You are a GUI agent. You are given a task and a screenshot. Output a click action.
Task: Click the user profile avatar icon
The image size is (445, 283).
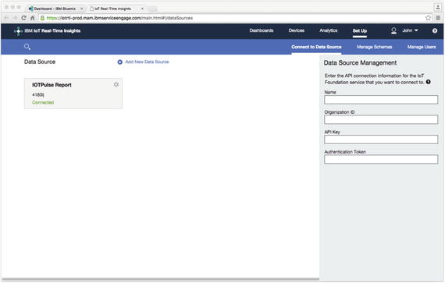click(393, 30)
